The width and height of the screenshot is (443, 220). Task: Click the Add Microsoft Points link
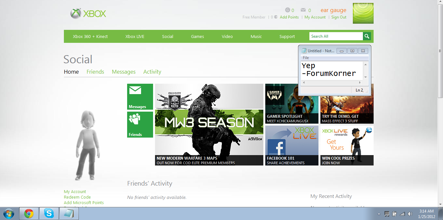(x=84, y=203)
